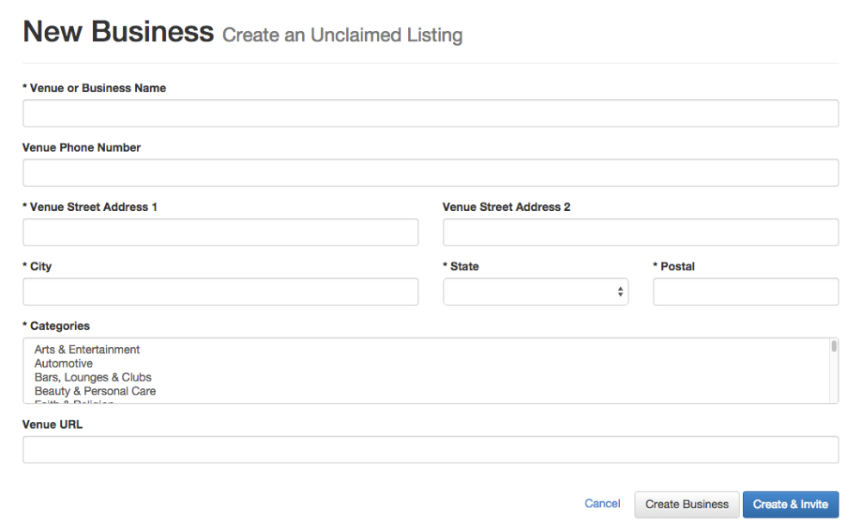Focus the Venue Phone Number input
Screen dimensions: 861x527
(x=430, y=173)
